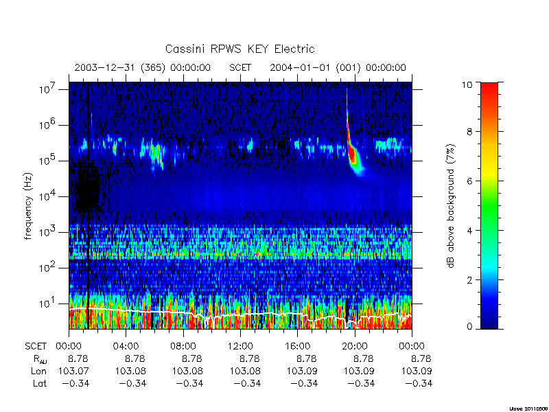Click the color bar tick label '8'

coord(469,131)
